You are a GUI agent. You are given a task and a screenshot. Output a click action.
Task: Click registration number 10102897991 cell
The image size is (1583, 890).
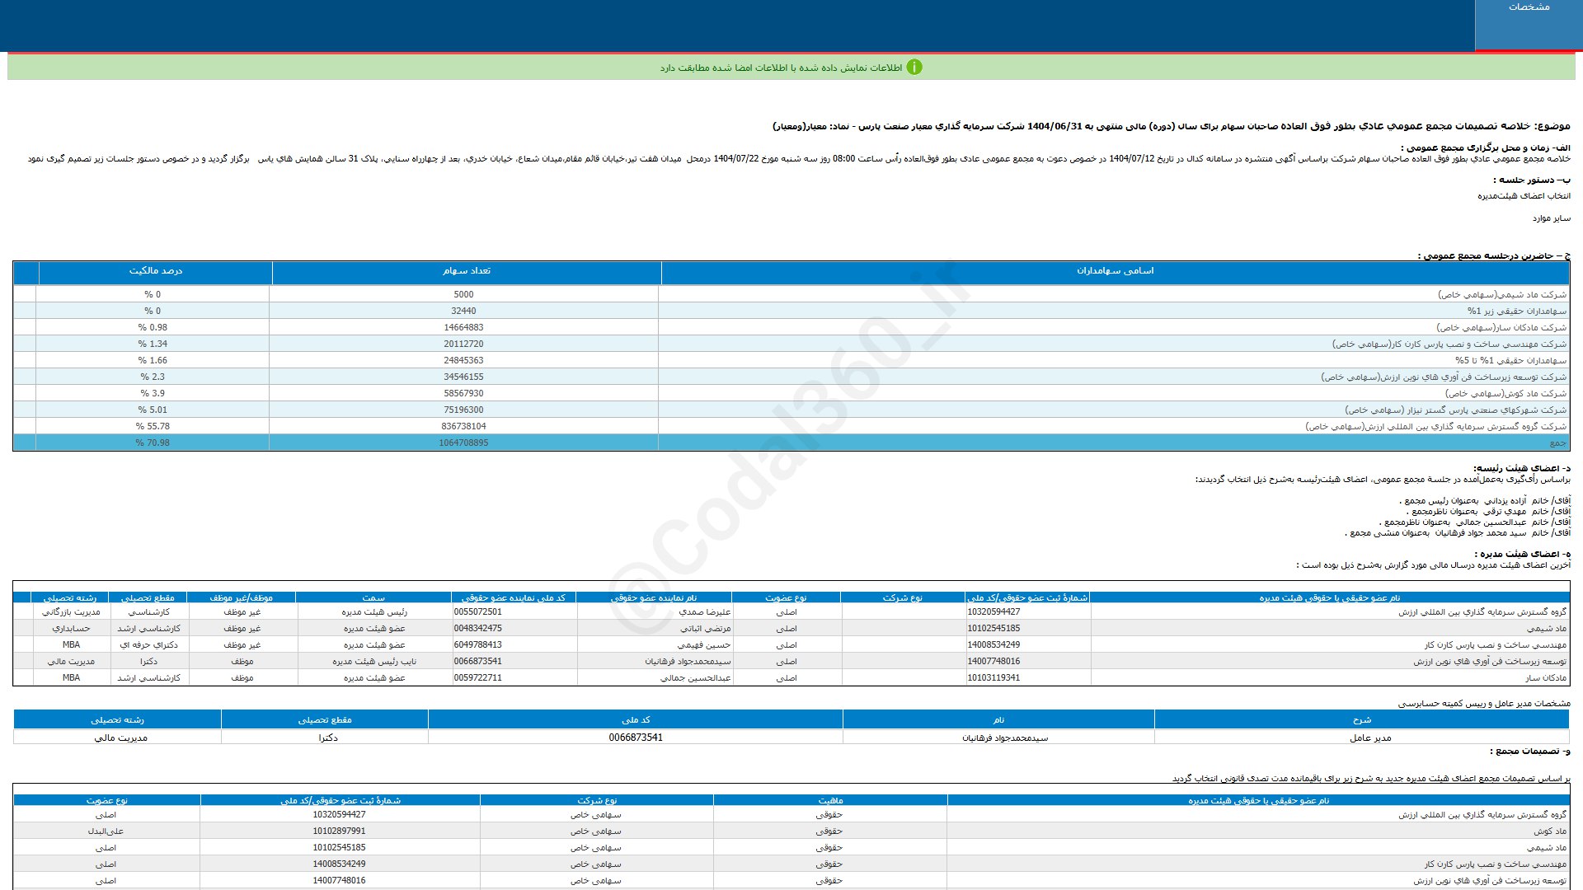tap(339, 831)
